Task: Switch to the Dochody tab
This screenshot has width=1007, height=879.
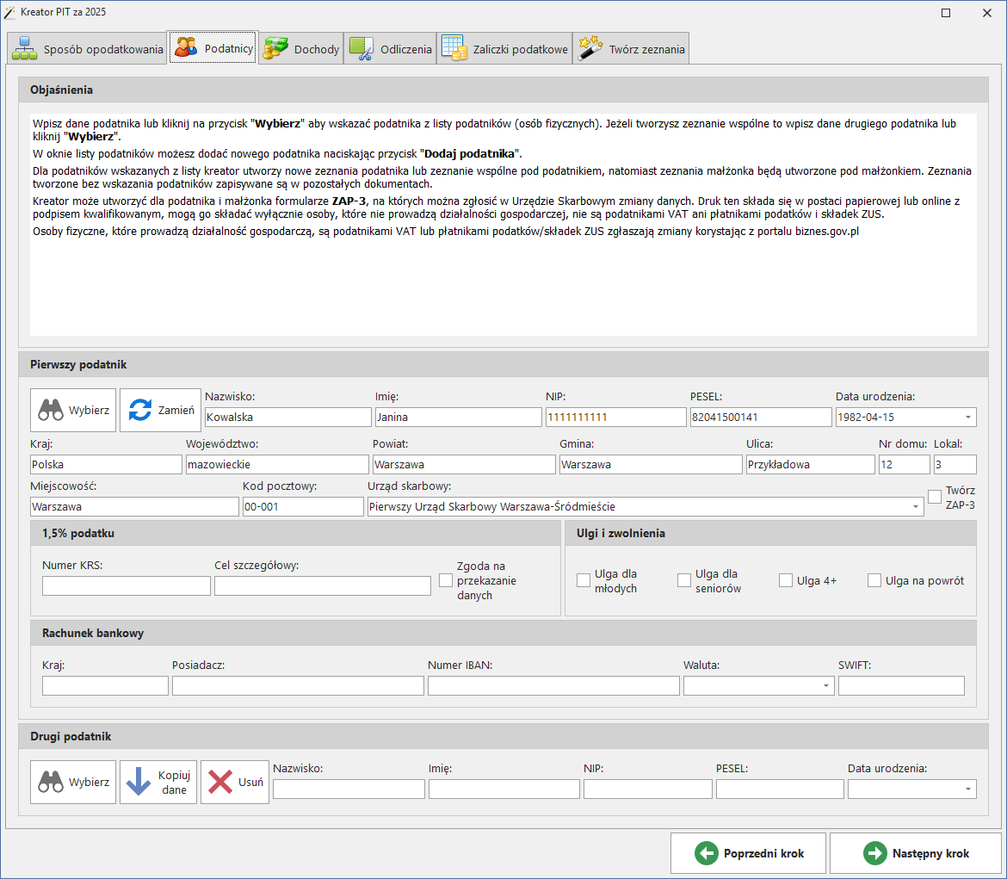Action: pyautogui.click(x=301, y=49)
